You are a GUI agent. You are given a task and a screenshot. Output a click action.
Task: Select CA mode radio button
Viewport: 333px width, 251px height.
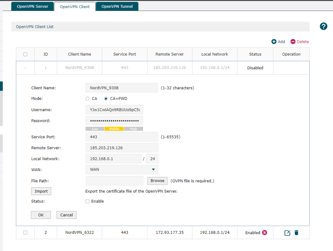[87, 99]
